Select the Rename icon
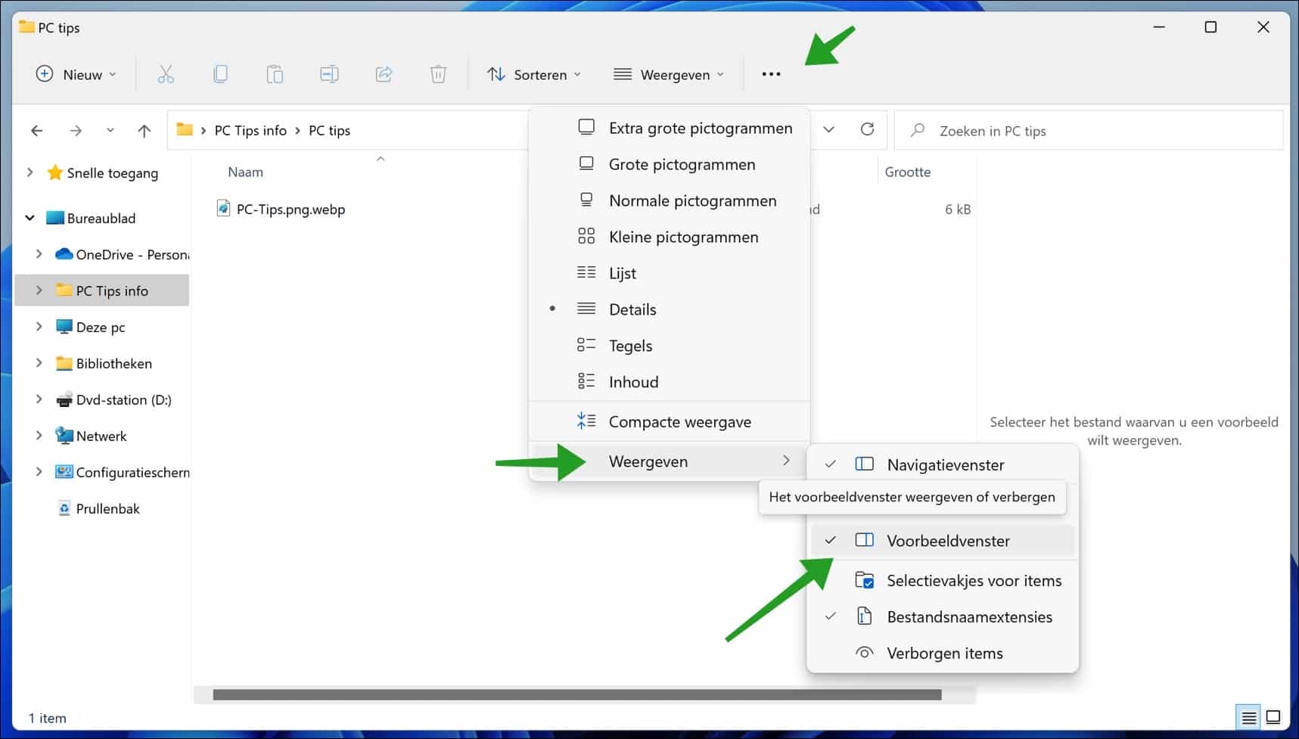 [329, 73]
